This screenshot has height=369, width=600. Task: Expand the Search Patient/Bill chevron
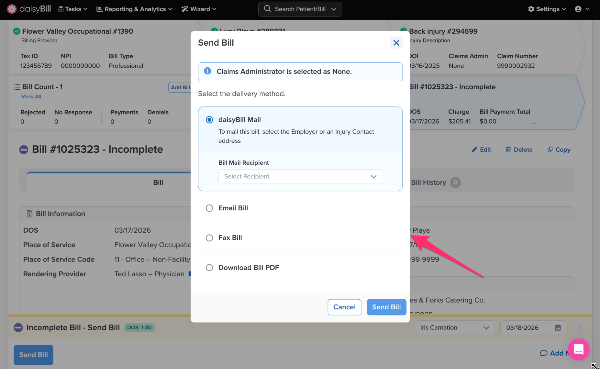[x=334, y=9]
